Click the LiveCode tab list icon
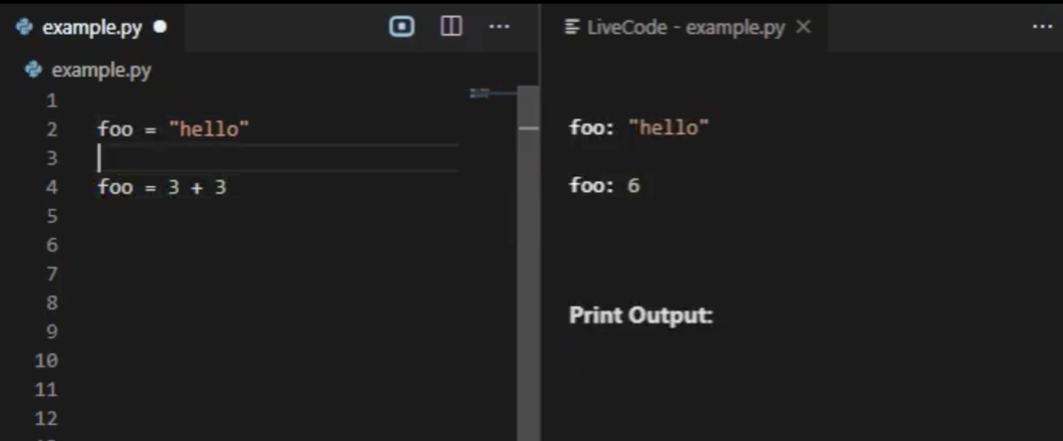This screenshot has height=441, width=1063. coord(573,28)
